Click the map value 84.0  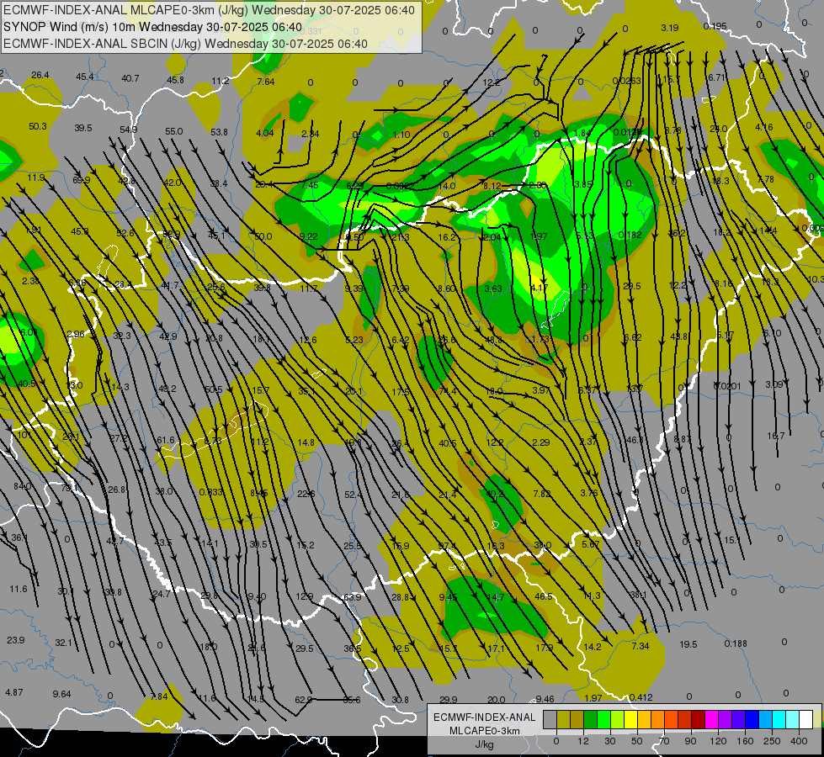coord(22,486)
